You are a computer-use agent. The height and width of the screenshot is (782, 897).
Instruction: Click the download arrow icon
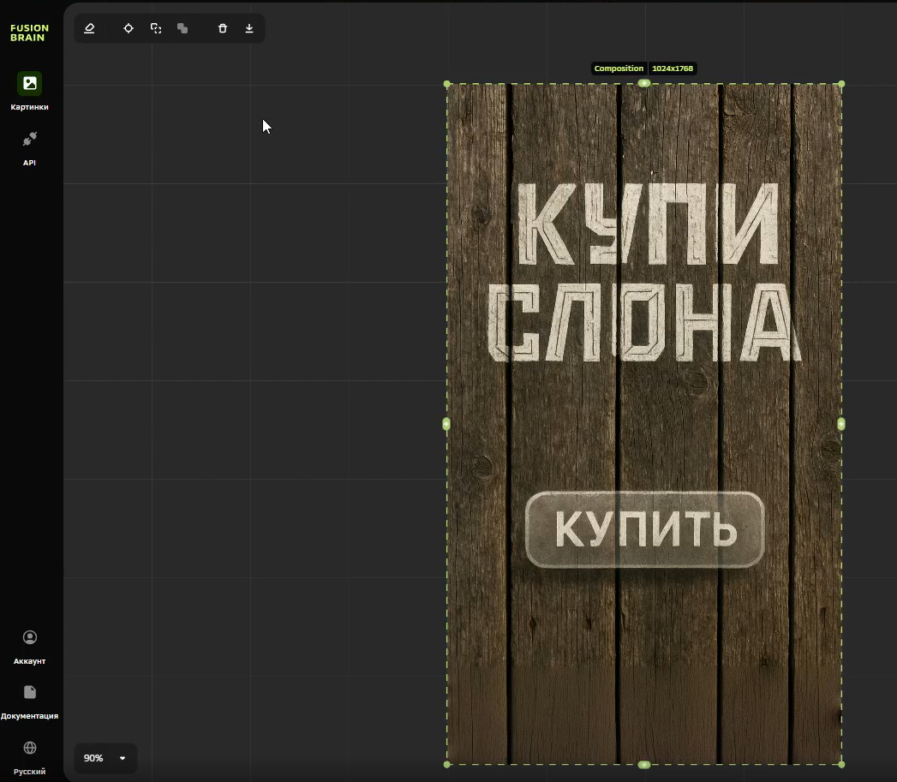(x=249, y=28)
